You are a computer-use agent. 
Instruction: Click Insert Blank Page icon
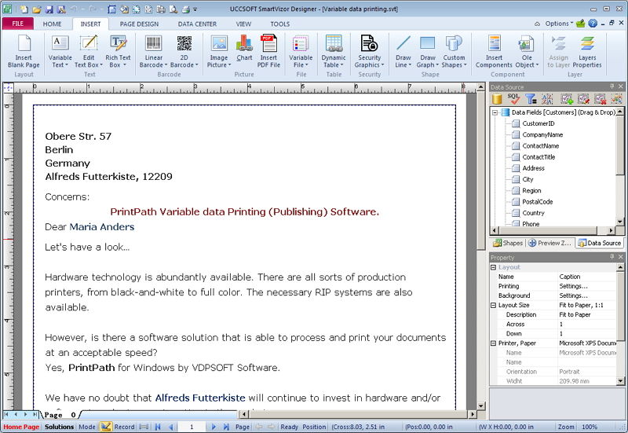pos(24,51)
